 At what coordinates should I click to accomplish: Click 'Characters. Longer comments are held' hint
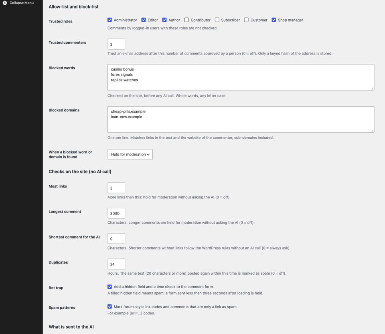pos(181,223)
